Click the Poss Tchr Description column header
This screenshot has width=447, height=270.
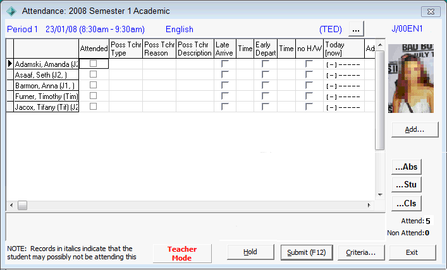(x=195, y=49)
